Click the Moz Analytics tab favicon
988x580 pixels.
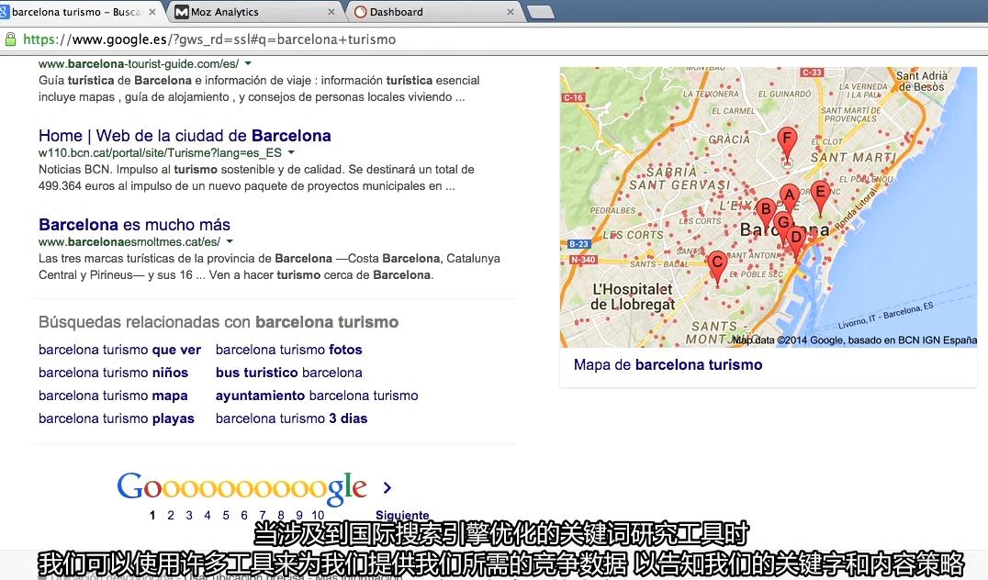pos(182,12)
